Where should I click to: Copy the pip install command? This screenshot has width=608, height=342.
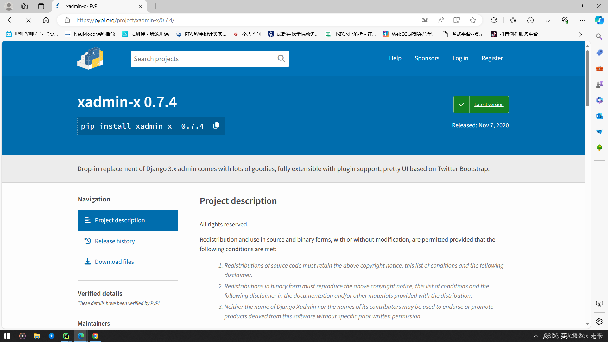216,125
